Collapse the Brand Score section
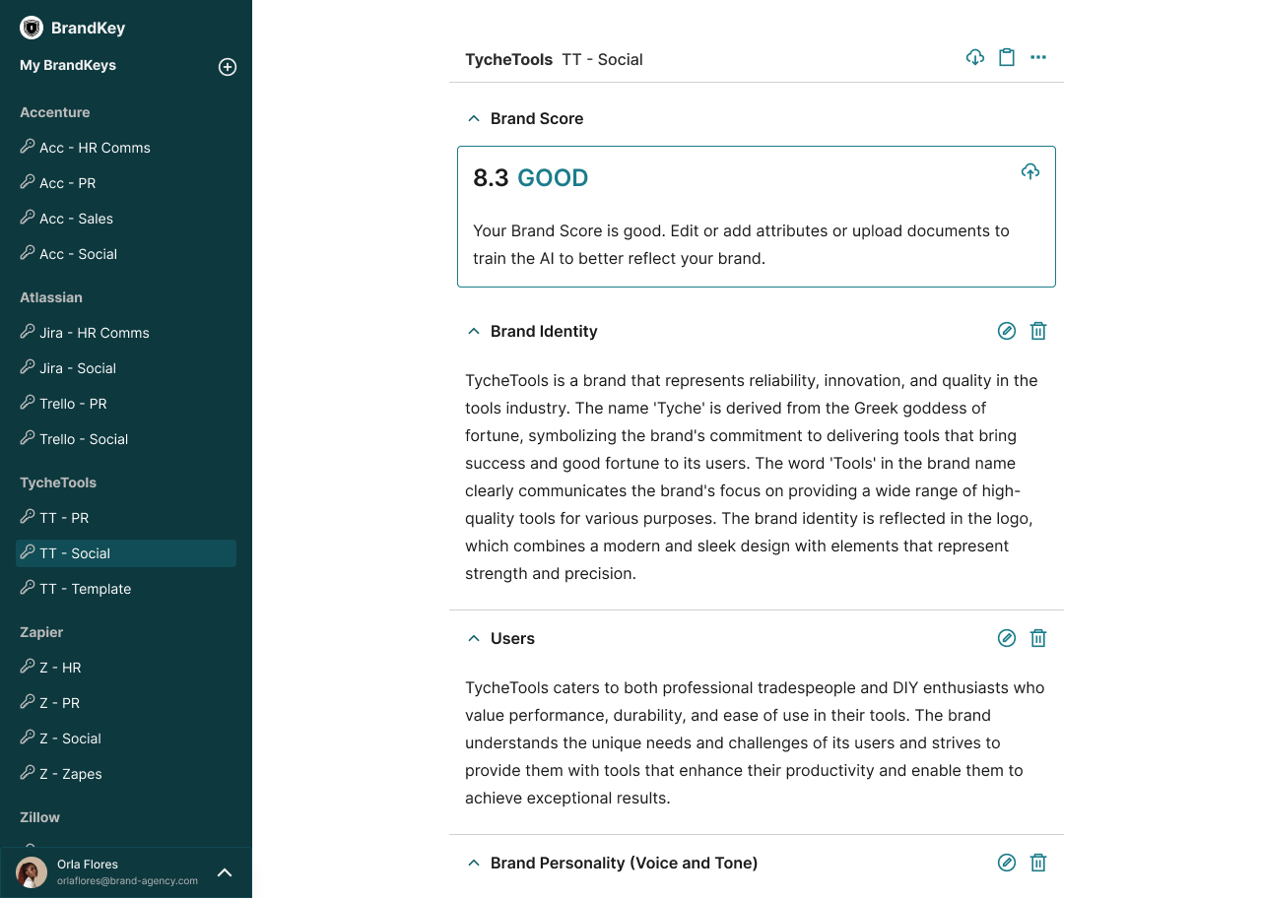1261x898 pixels. coord(474,118)
